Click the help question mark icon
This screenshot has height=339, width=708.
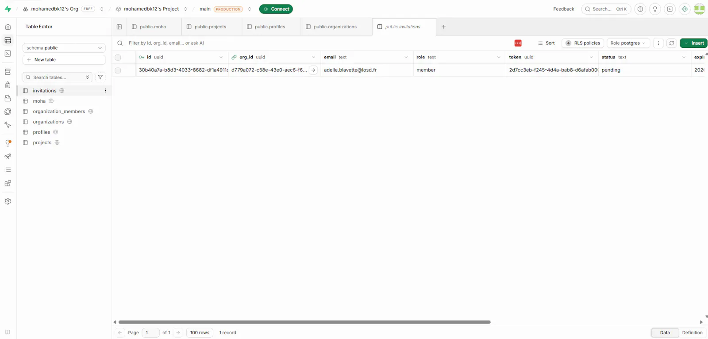[x=640, y=9]
